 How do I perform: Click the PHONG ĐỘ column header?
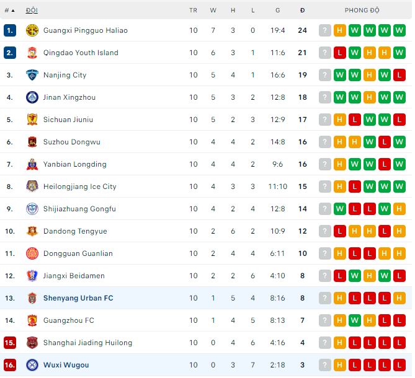[x=362, y=11]
